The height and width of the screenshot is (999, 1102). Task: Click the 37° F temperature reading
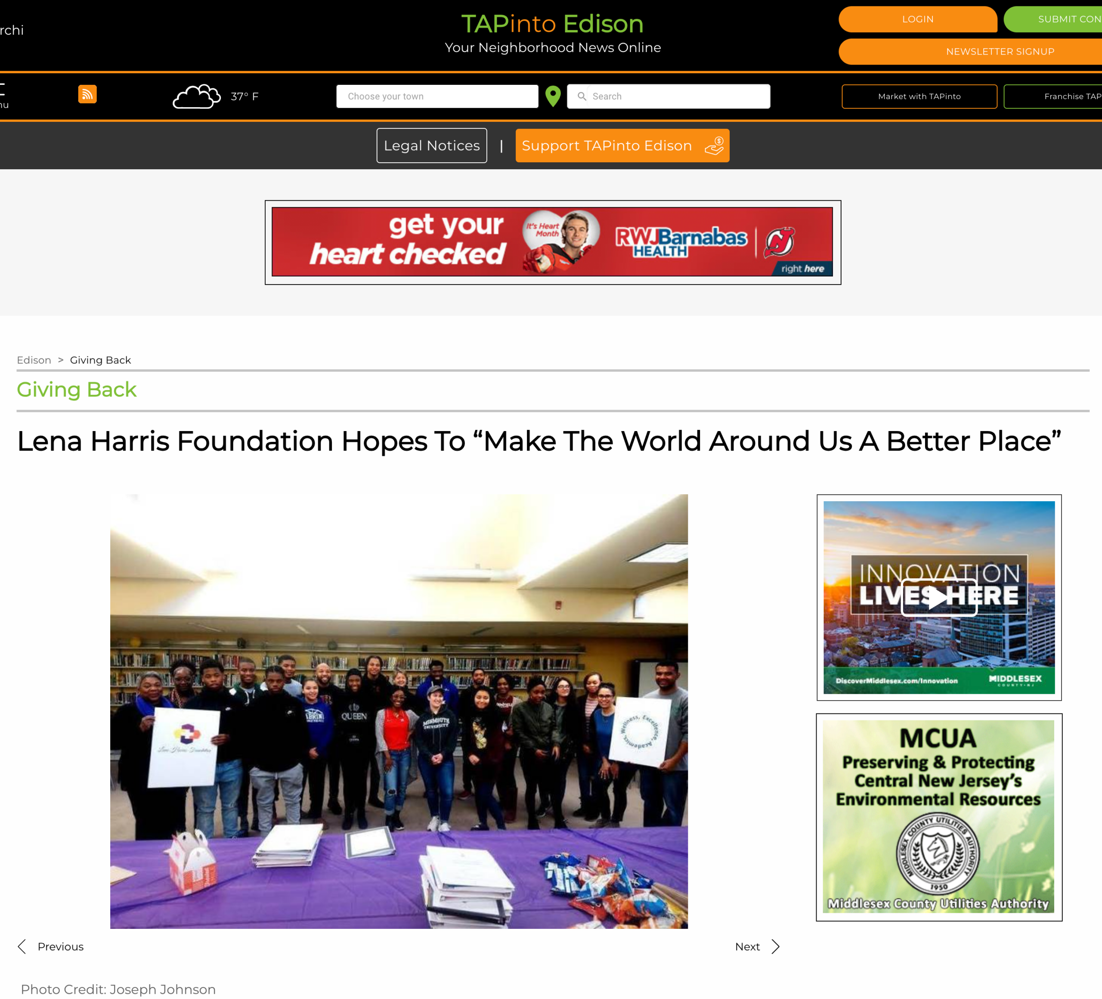point(245,96)
